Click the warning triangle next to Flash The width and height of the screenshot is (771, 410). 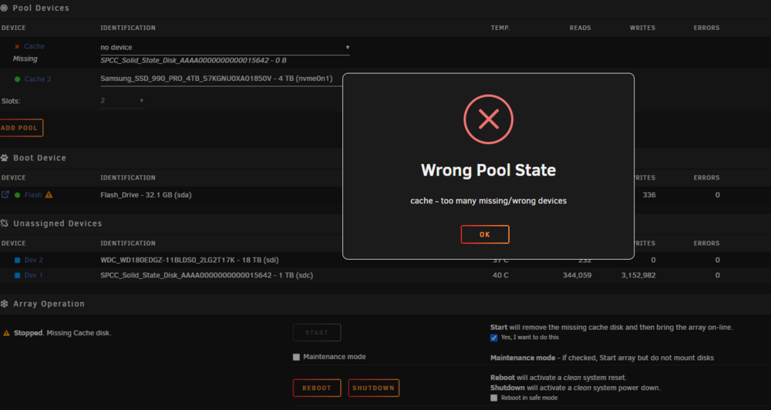[x=49, y=195]
